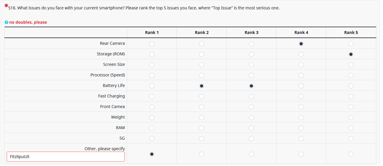Image resolution: width=383 pixels, height=166 pixels.
Task: Mark Weight as Rank 2
Action: 201,117
